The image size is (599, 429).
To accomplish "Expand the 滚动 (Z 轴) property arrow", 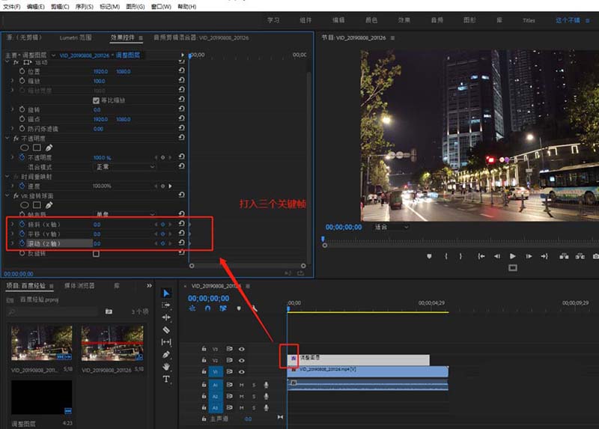I will [12, 243].
